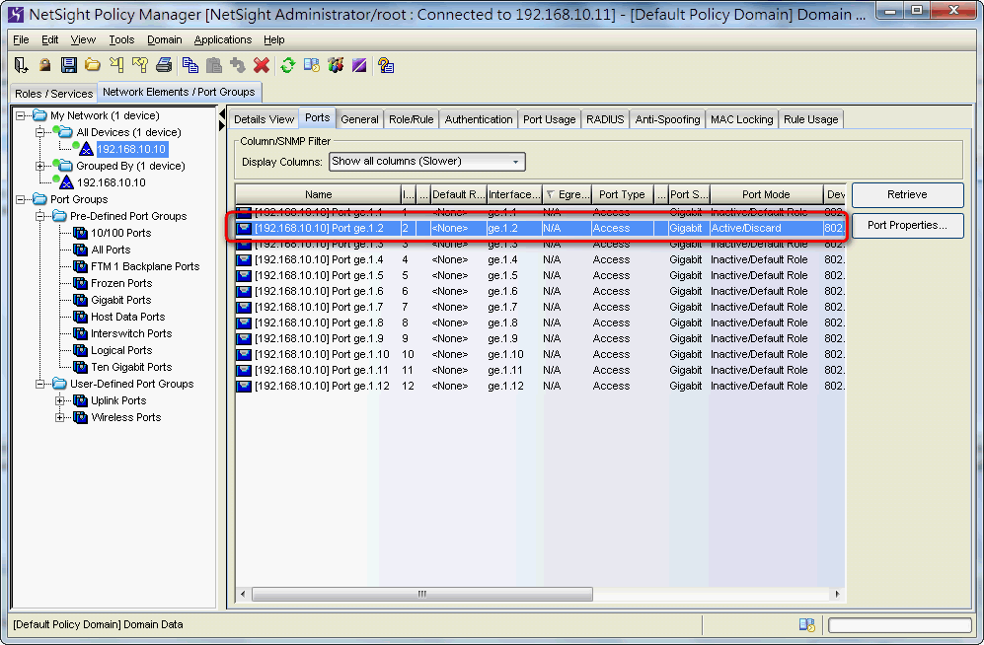
Task: Click the exit door toolbar icon
Action: point(21,64)
